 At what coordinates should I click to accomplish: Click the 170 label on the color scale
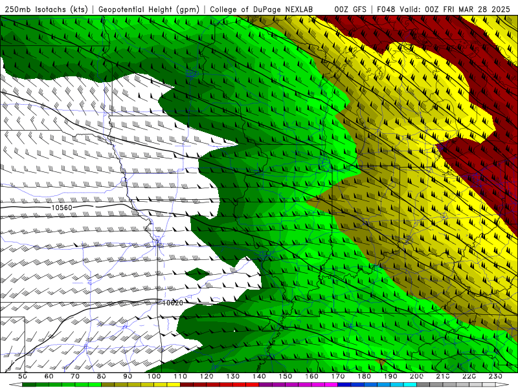(x=338, y=376)
